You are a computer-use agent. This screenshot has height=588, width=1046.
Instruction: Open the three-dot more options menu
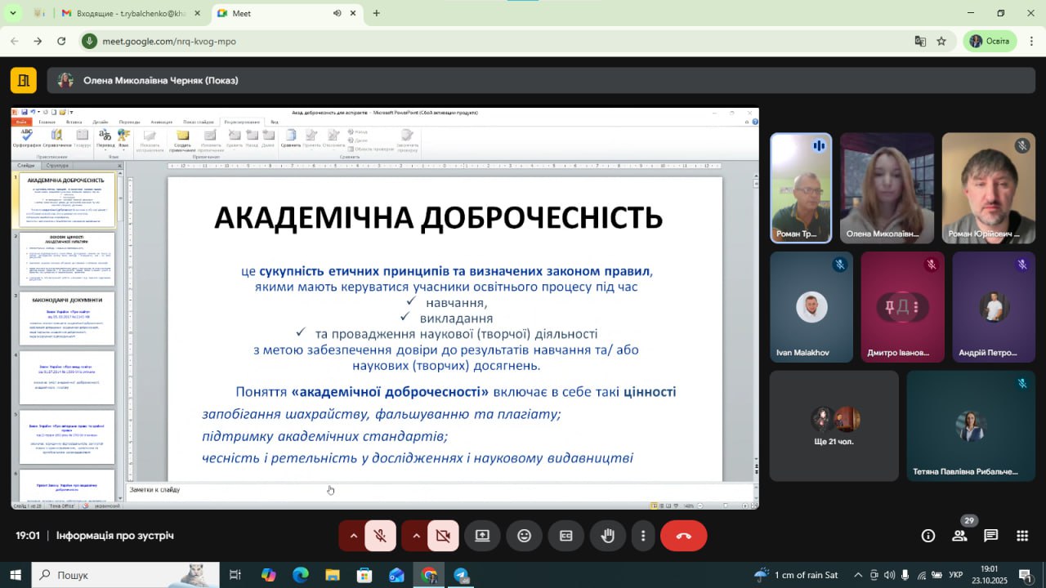[643, 536]
